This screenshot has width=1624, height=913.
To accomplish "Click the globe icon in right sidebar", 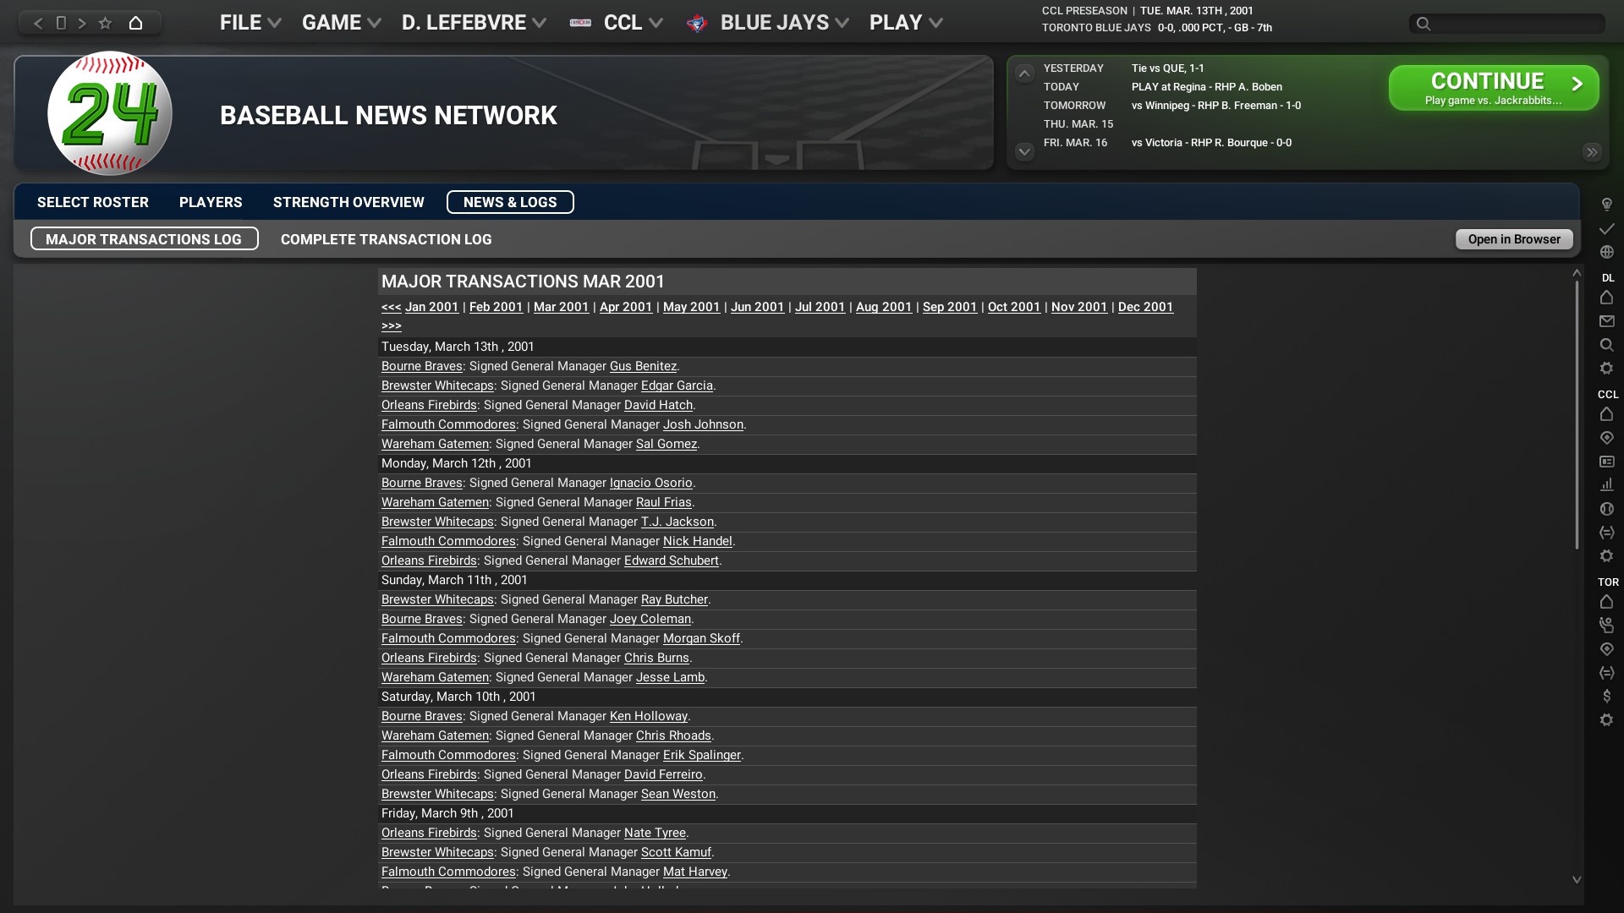I will pos(1606,252).
